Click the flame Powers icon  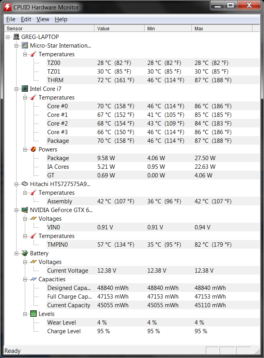[33, 149]
